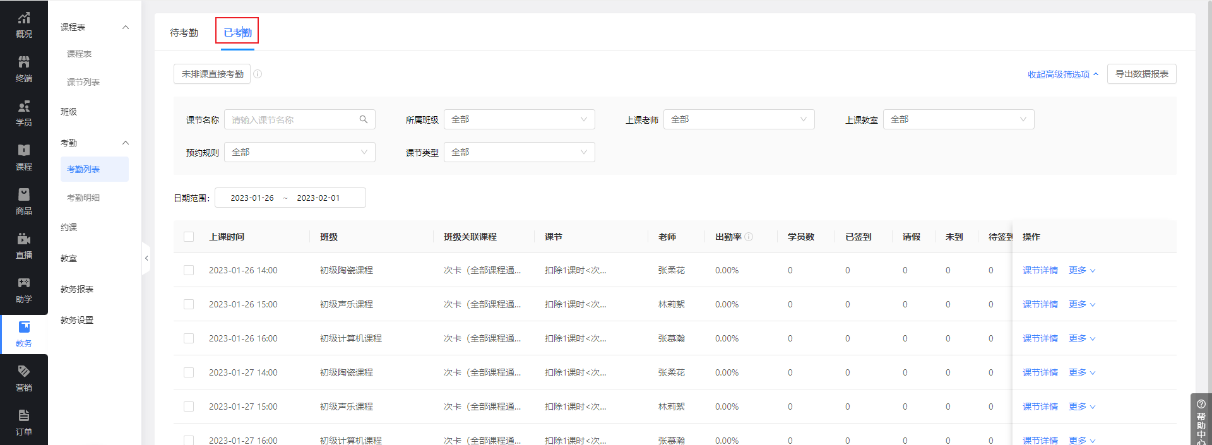Click end date 2023-02-01 in date range

[318, 198]
